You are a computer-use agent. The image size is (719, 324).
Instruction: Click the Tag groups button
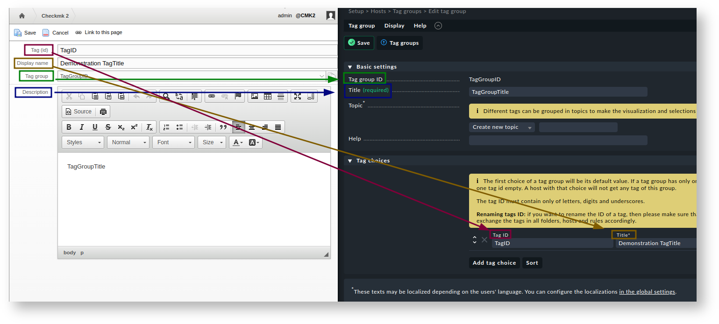(399, 43)
